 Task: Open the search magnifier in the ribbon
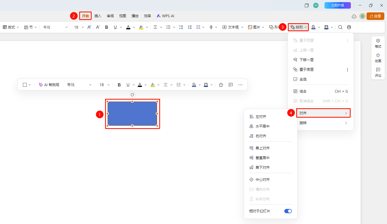click(340, 27)
